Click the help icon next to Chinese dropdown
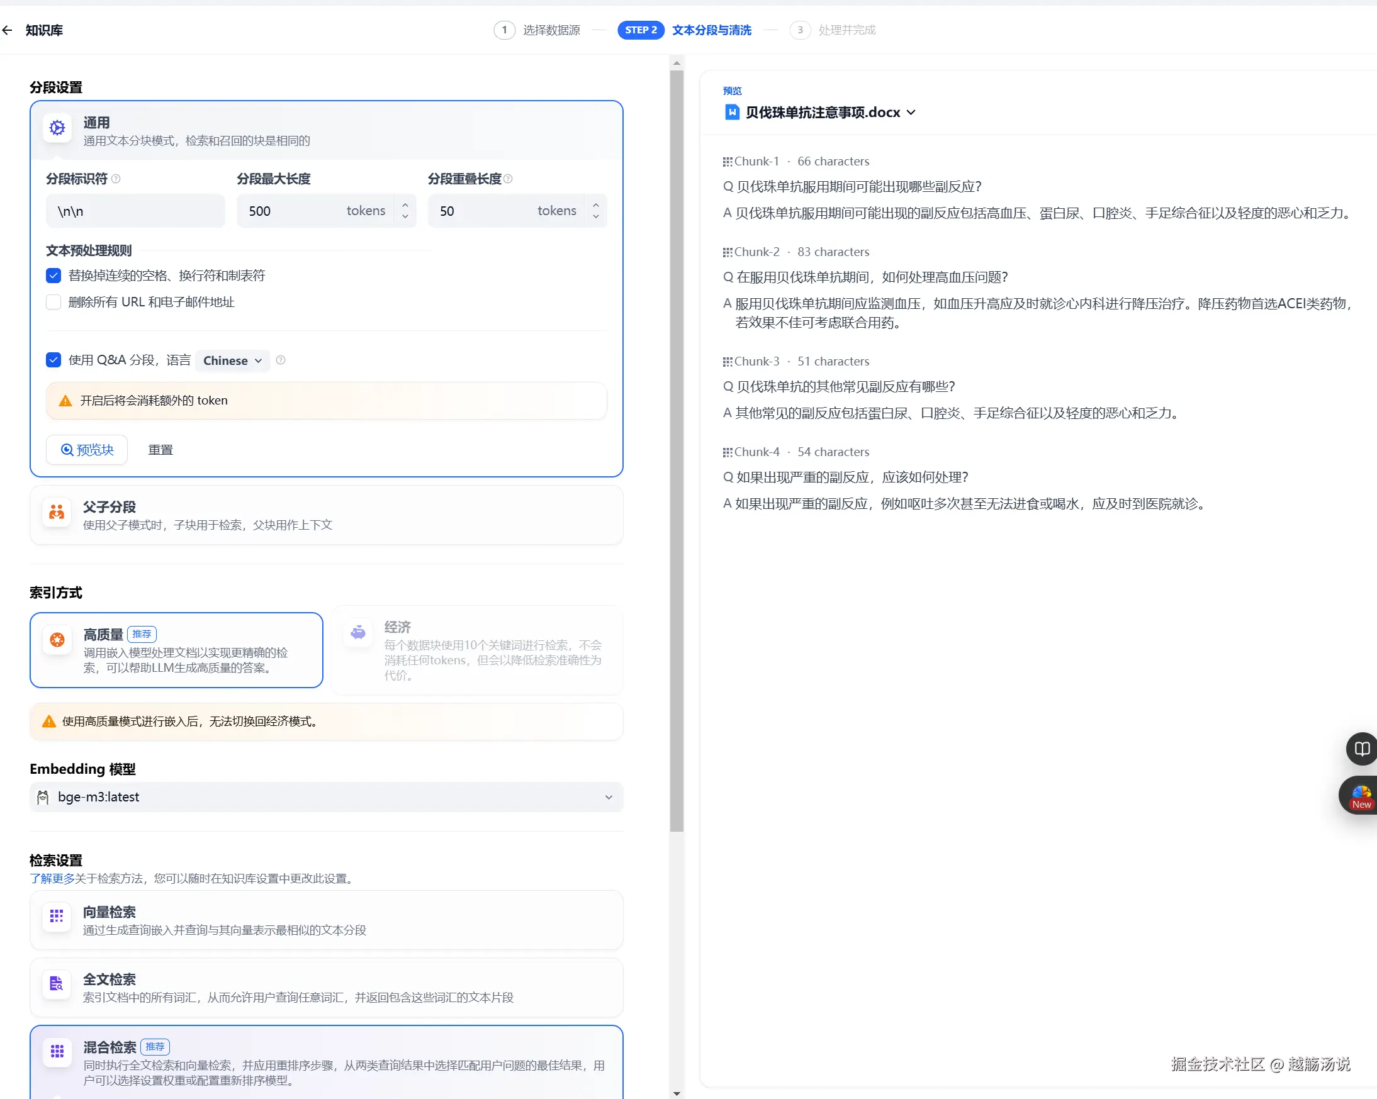 (281, 360)
